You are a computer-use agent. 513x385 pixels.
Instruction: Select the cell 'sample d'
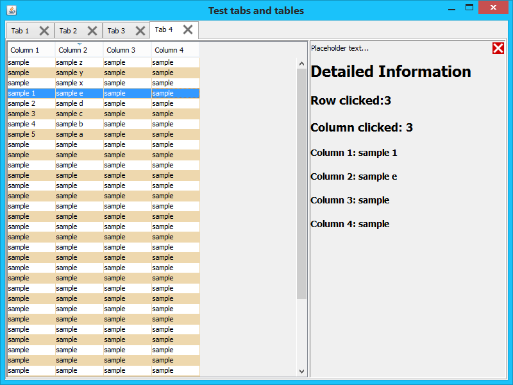click(80, 103)
